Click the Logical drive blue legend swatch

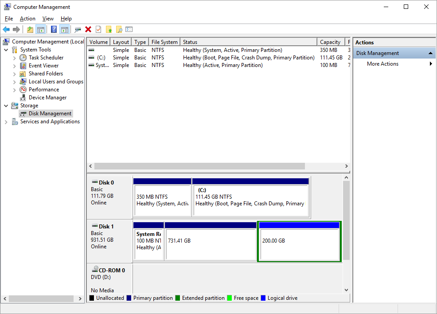pyautogui.click(x=263, y=298)
